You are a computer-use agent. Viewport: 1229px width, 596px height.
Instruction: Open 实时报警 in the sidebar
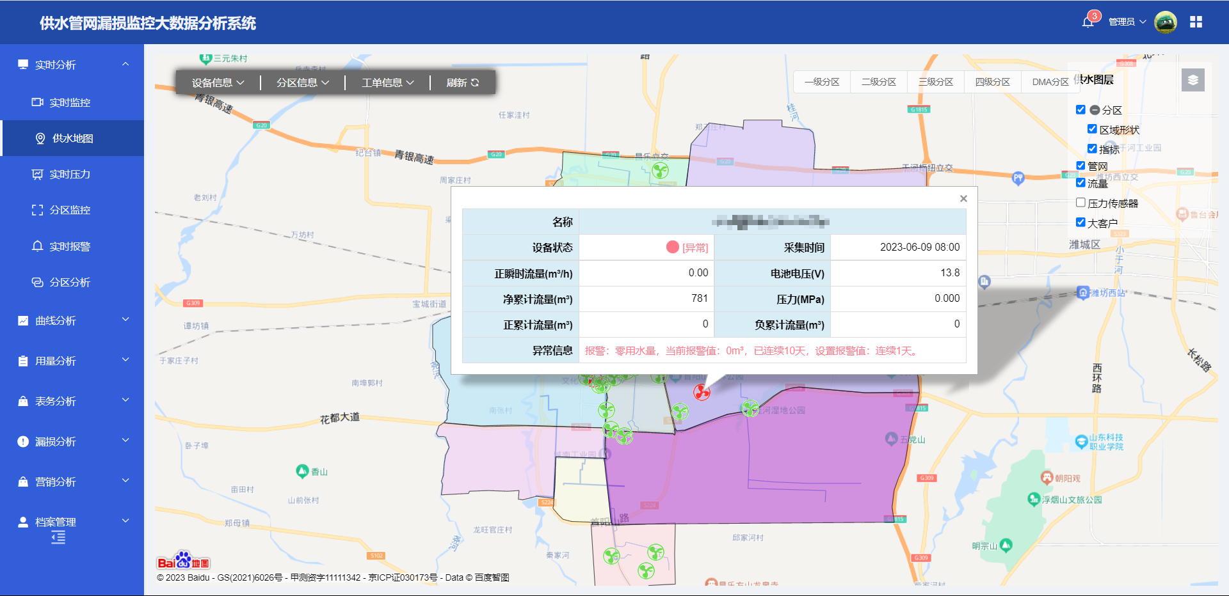click(x=70, y=246)
